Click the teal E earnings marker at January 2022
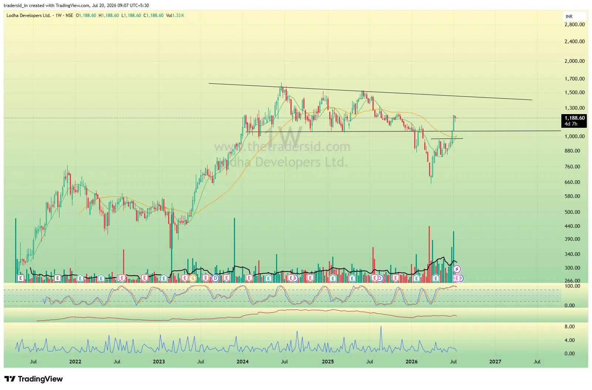Image resolution: width=592 pixels, height=390 pixels. click(x=80, y=278)
